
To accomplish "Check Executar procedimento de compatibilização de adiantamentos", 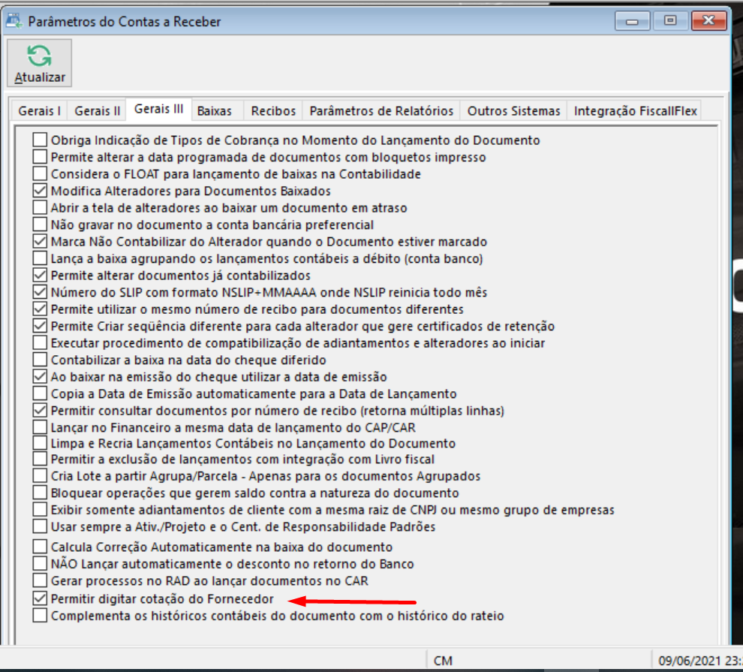I will click(x=40, y=343).
